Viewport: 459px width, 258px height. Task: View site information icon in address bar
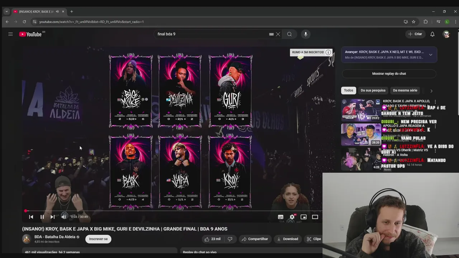coord(34,22)
